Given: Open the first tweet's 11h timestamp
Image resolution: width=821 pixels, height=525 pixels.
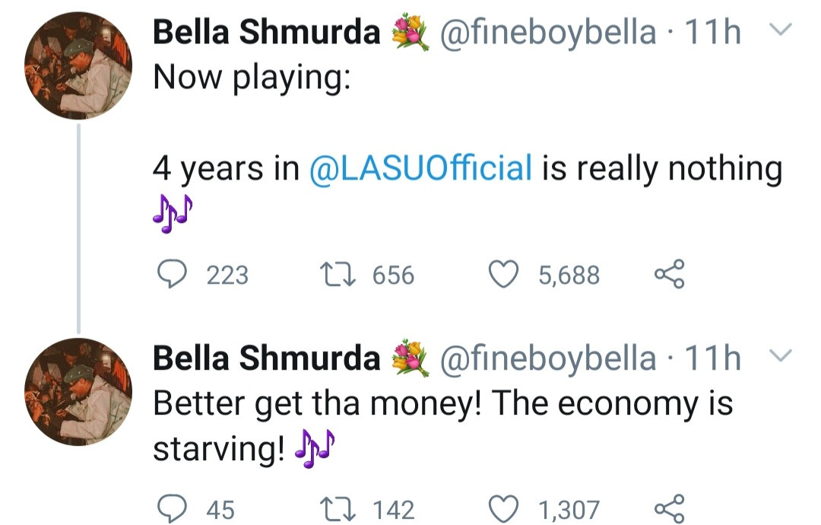Looking at the screenshot, I should (x=713, y=32).
